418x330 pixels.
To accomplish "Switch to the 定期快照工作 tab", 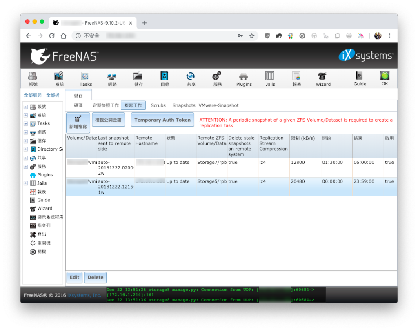I will point(106,105).
